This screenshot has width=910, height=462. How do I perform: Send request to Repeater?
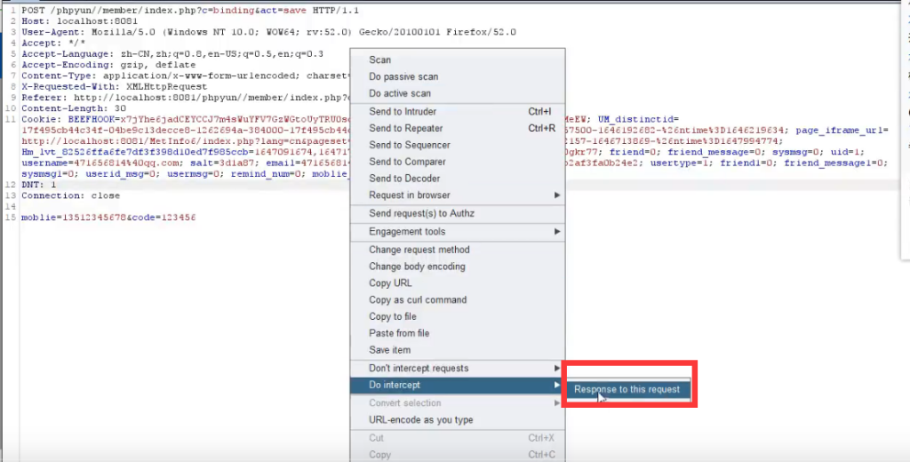[458, 128]
